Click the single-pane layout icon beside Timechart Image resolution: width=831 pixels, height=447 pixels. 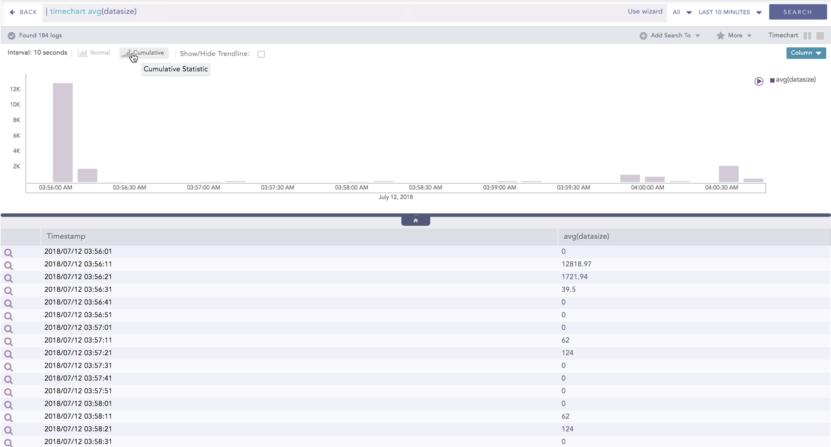[820, 36]
